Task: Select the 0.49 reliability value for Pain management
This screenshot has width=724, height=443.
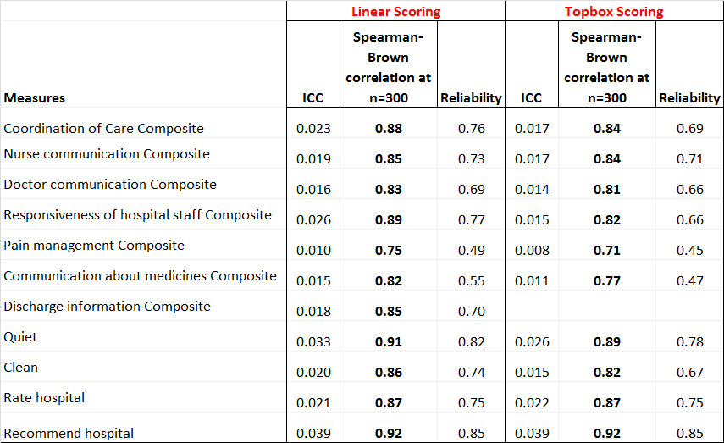Action: click(471, 251)
